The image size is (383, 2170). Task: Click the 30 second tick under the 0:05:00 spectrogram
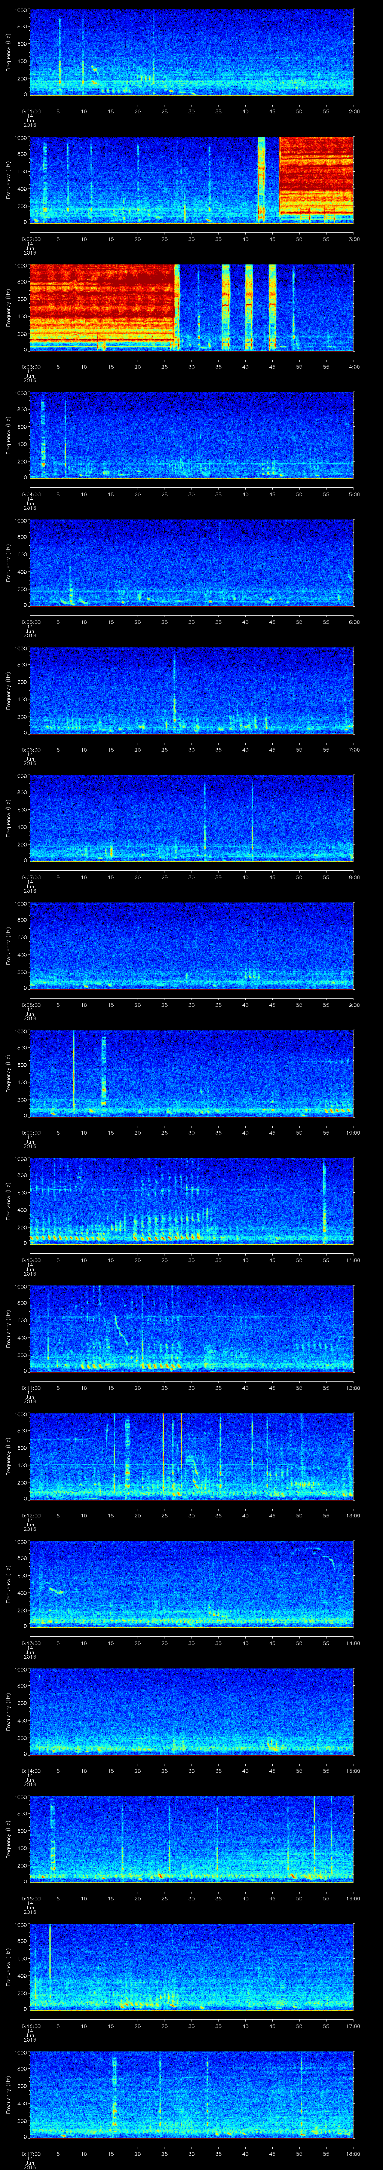point(192,622)
